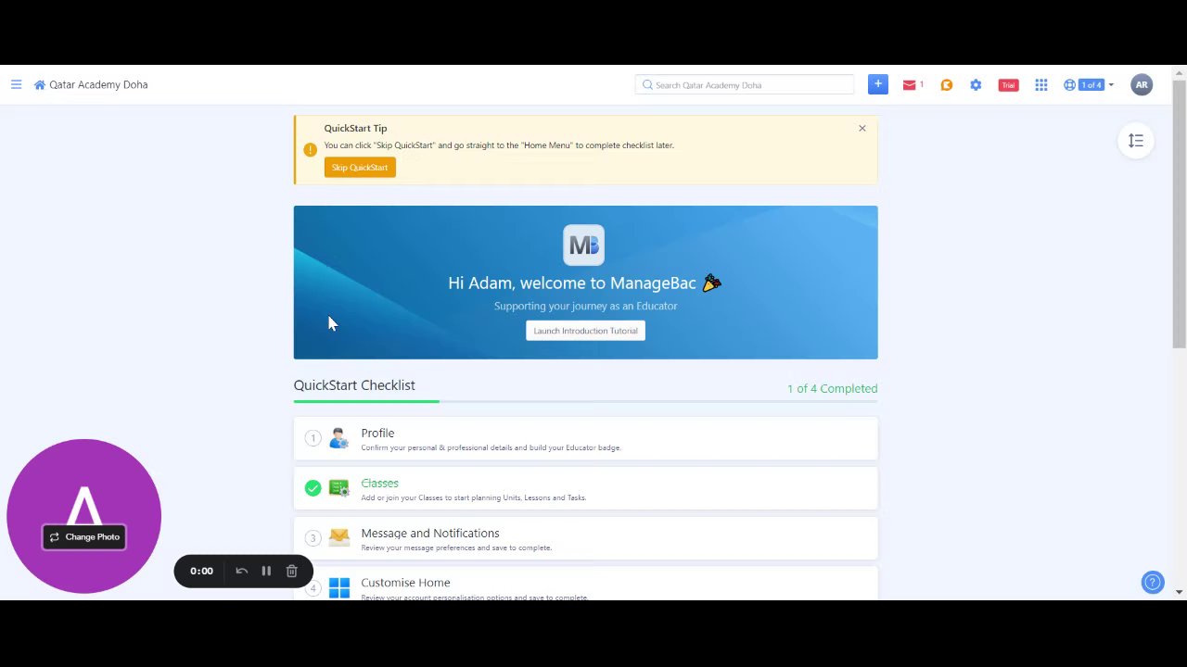The width and height of the screenshot is (1187, 667).
Task: Open the apps grid launcher
Action: coord(1041,85)
